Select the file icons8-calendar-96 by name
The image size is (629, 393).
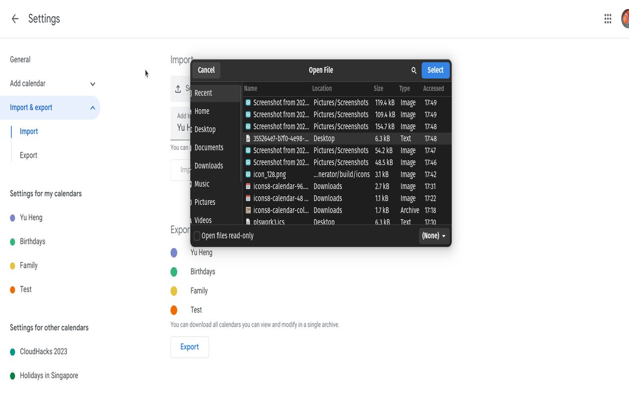point(281,186)
